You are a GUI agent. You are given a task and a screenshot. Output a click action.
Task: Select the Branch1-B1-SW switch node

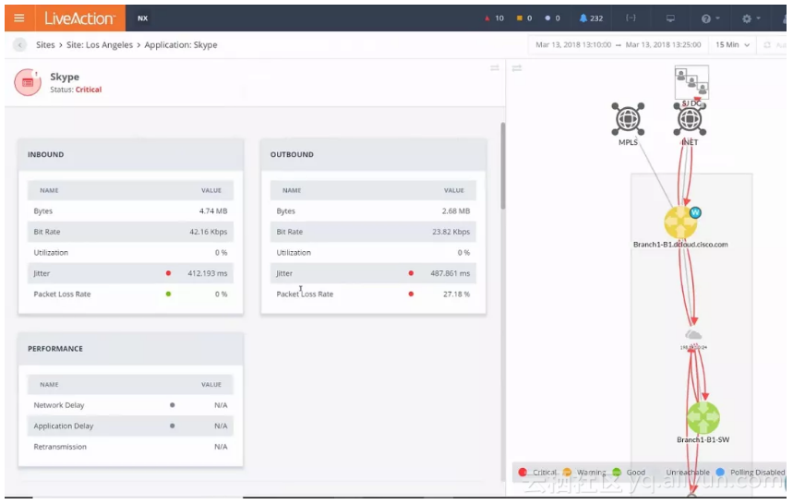(703, 418)
